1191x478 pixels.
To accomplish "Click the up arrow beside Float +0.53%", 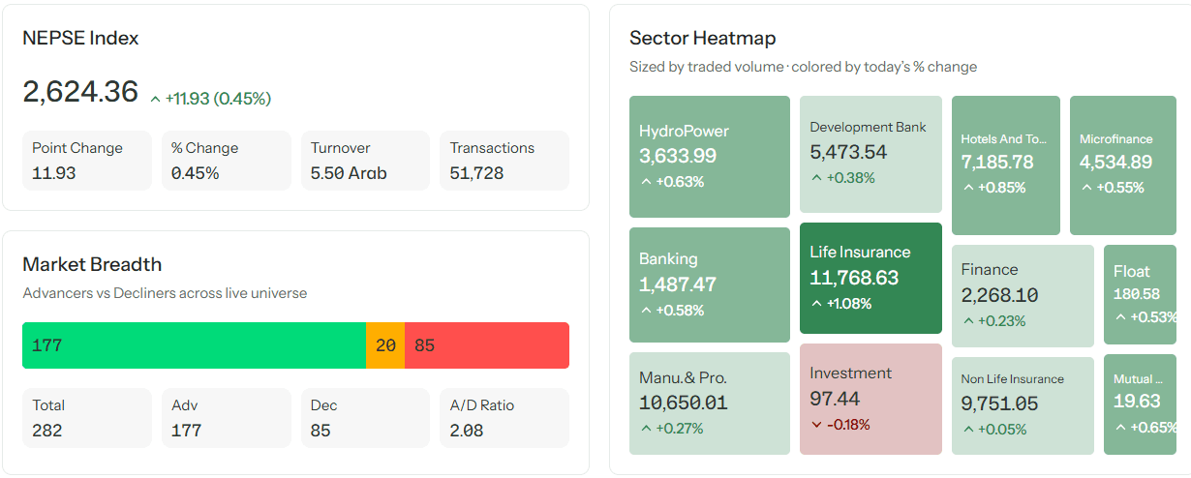I will point(1121,317).
